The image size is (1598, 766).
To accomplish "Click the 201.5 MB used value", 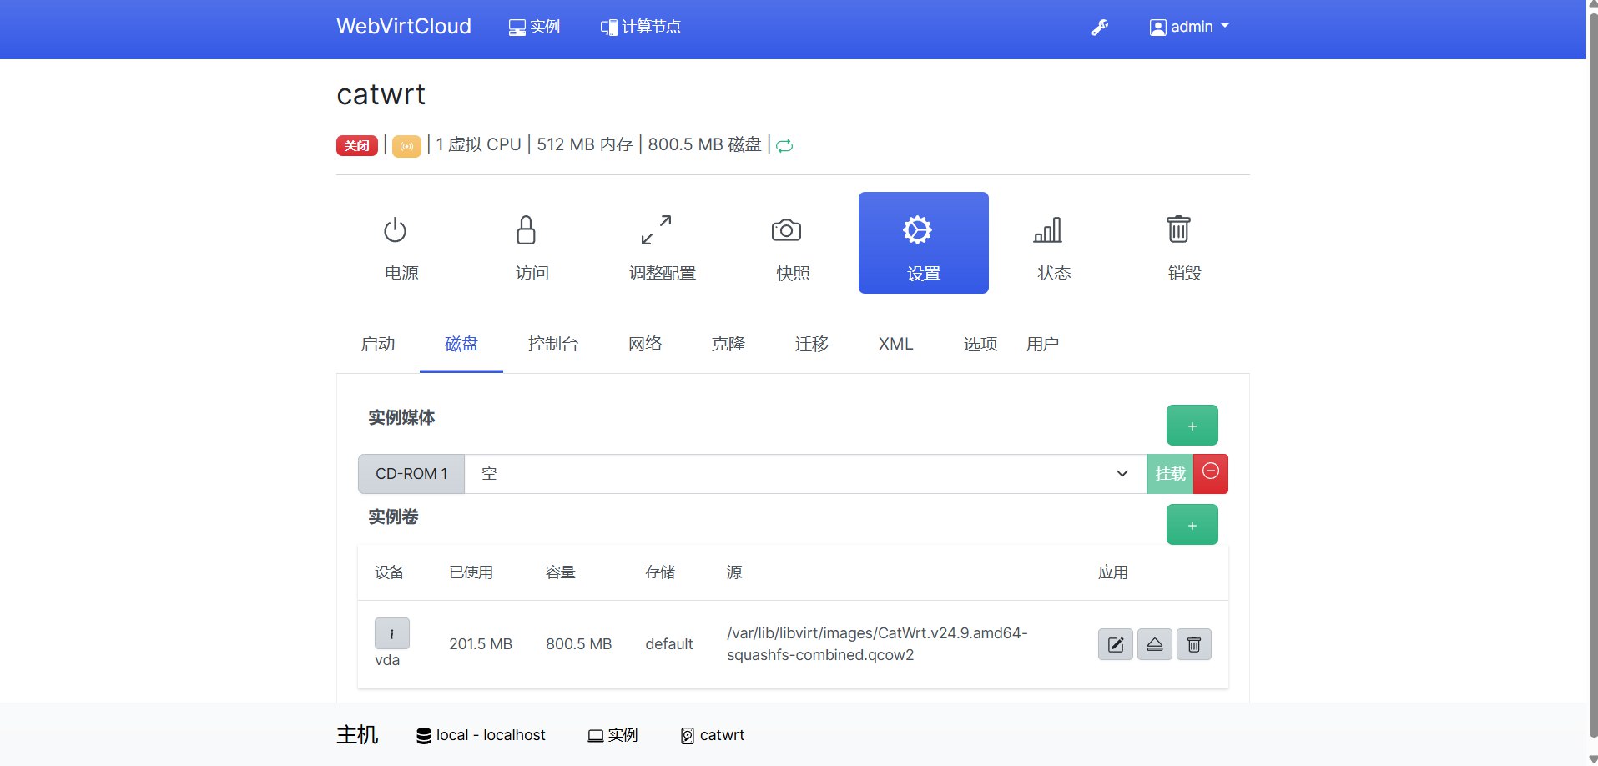I will coord(481,644).
